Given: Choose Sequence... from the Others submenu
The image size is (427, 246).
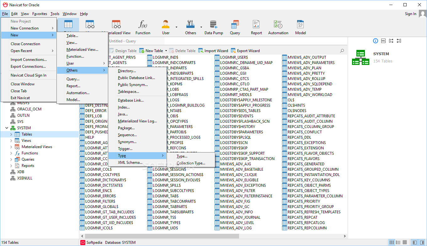Looking at the screenshot, I should point(137,135).
